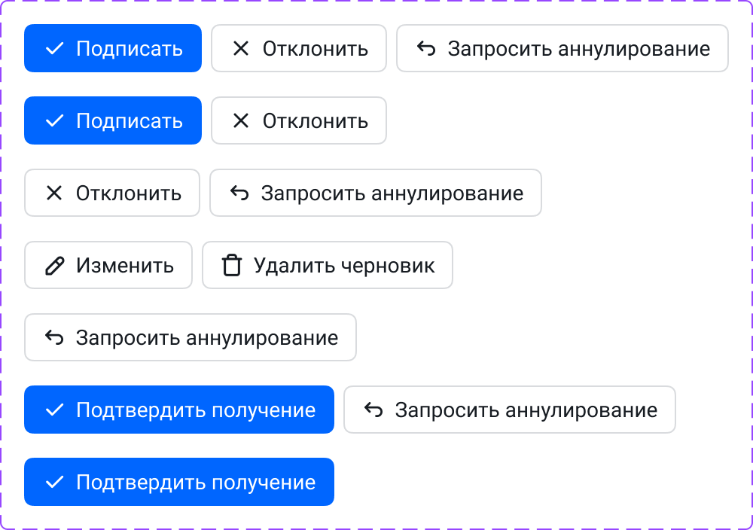This screenshot has width=753, height=530.
Task: Select Запросить аннулирование in the top row
Action: 562,48
